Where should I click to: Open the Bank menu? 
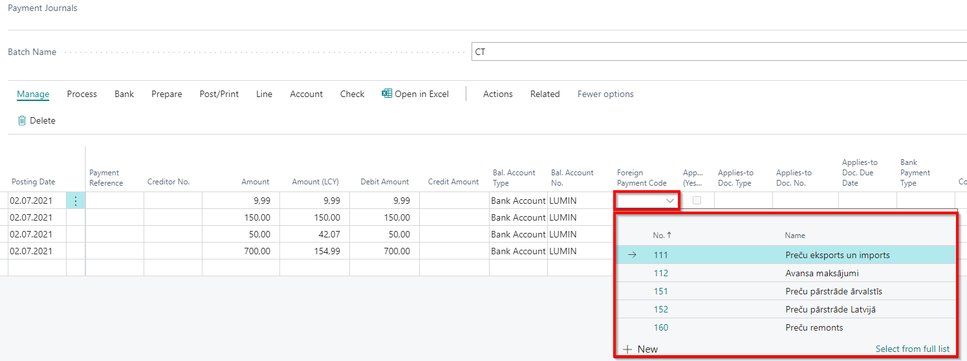(124, 94)
